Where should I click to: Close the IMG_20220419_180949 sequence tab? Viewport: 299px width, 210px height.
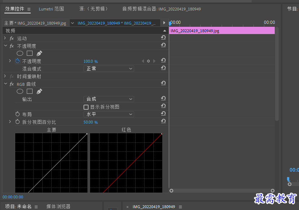coord(127,207)
